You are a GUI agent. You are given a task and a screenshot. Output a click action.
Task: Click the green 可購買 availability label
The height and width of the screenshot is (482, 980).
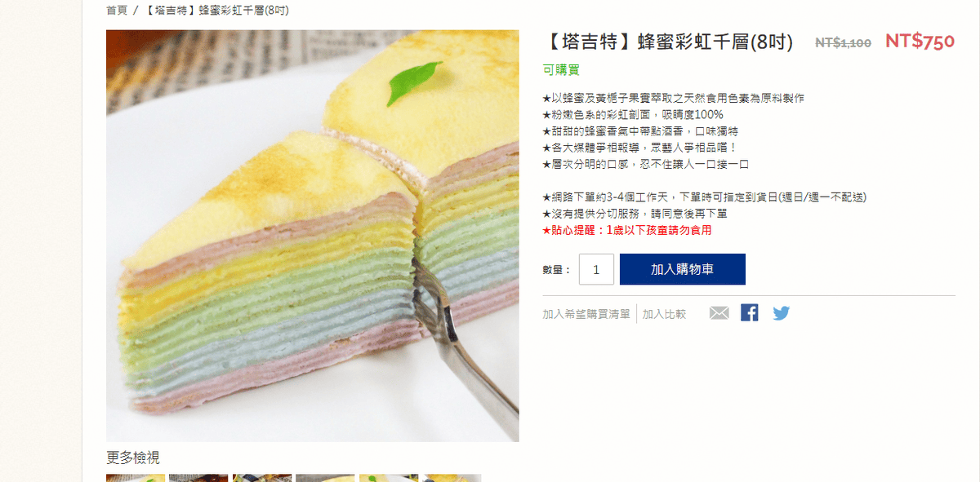(561, 71)
